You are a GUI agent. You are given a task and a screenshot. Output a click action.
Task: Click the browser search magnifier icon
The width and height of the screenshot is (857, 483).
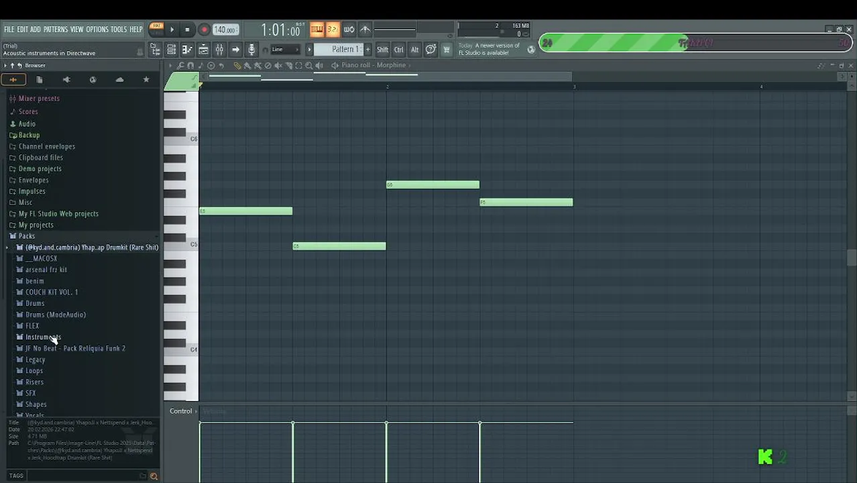coord(154,476)
